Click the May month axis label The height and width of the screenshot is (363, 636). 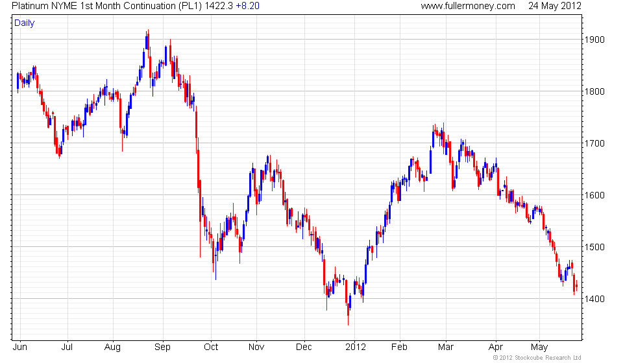[539, 347]
